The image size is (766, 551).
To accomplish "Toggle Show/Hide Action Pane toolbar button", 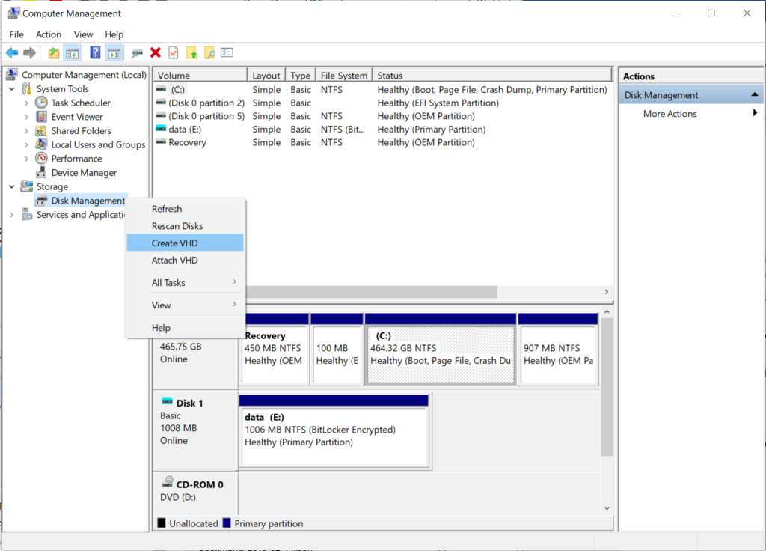I will click(114, 53).
